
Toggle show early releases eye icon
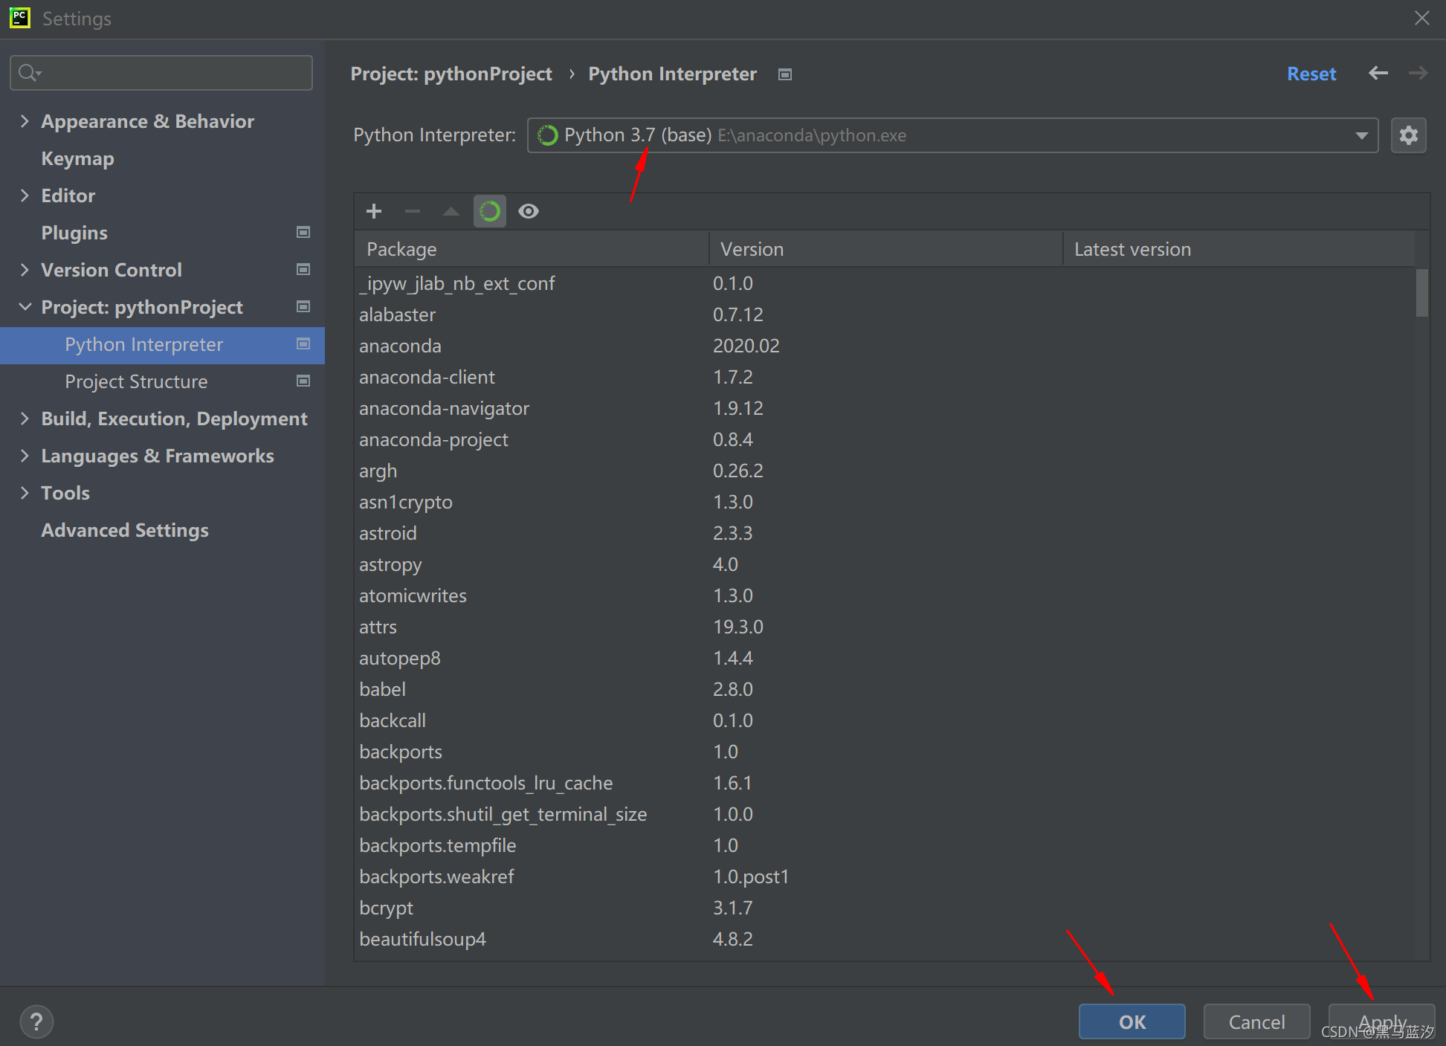[x=529, y=211]
